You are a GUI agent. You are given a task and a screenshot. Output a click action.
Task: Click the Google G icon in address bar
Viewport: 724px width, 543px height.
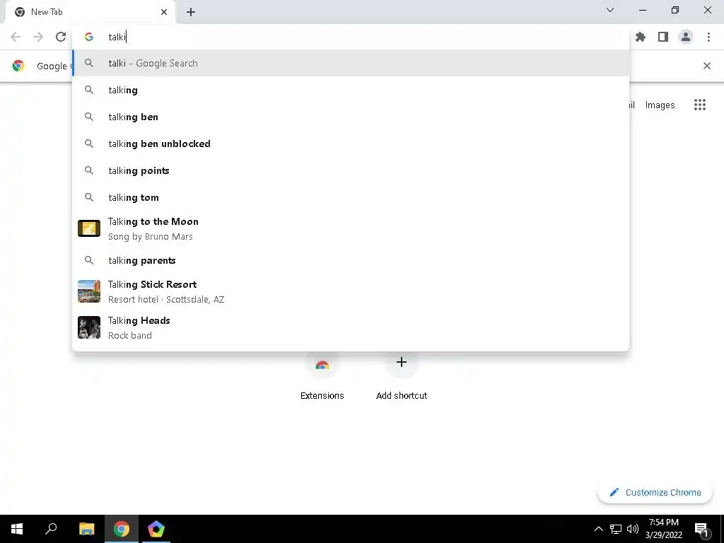point(89,37)
